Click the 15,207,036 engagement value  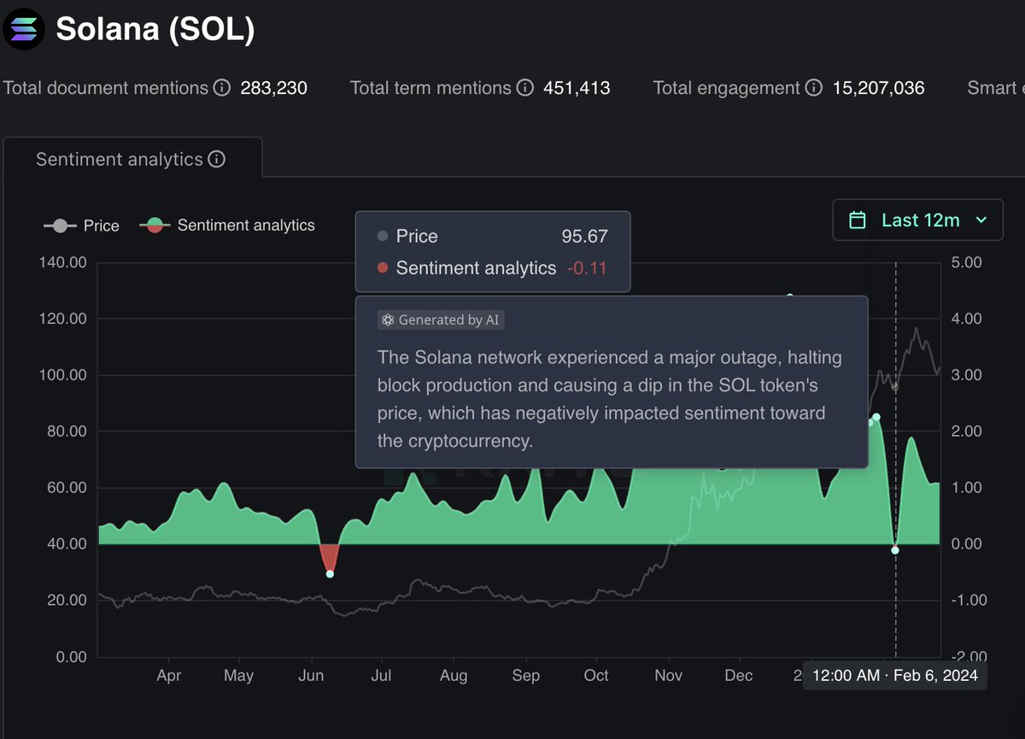(878, 88)
